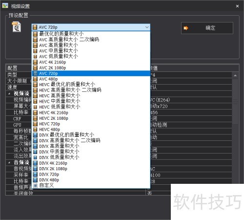This screenshot has width=244, height=220.
Task: Click the orange arrow icon on 确定 button
Action: coord(186,28)
